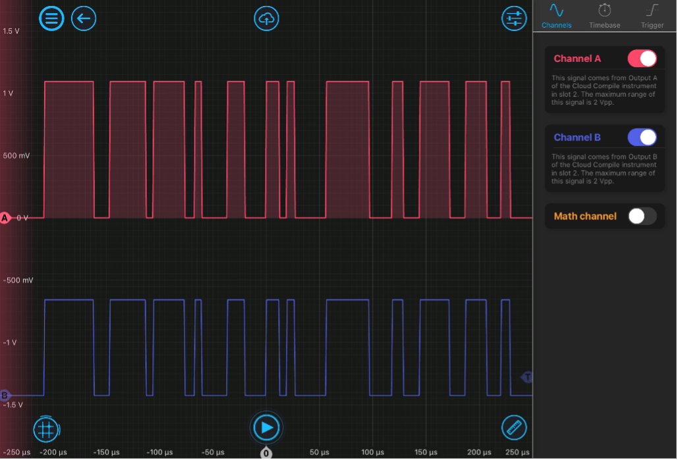The image size is (678, 460).
Task: Toggle the settings sliders panel icon
Action: pyautogui.click(x=514, y=18)
